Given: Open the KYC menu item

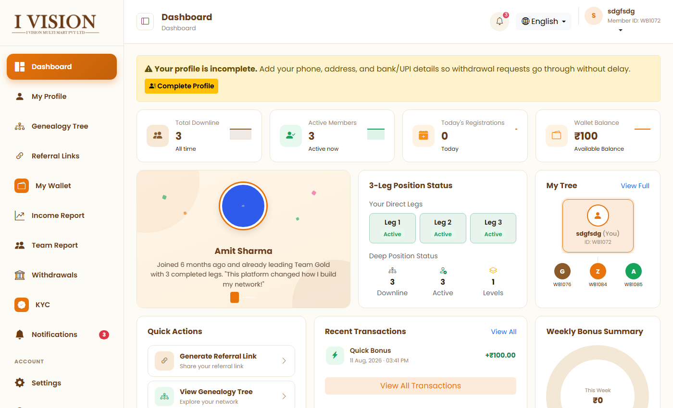Looking at the screenshot, I should (x=62, y=305).
